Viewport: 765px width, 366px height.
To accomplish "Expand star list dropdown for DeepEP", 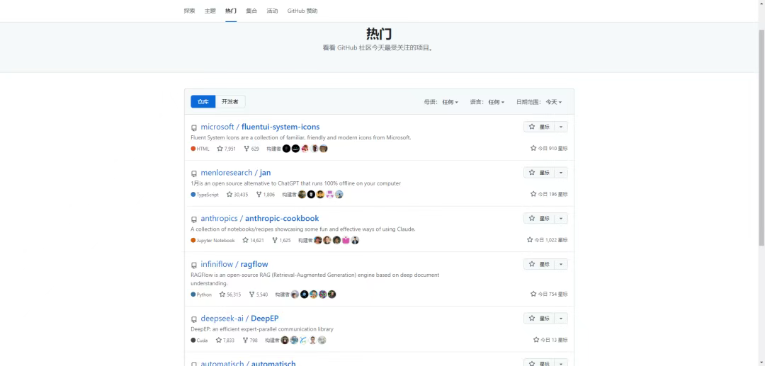I will [x=560, y=319].
